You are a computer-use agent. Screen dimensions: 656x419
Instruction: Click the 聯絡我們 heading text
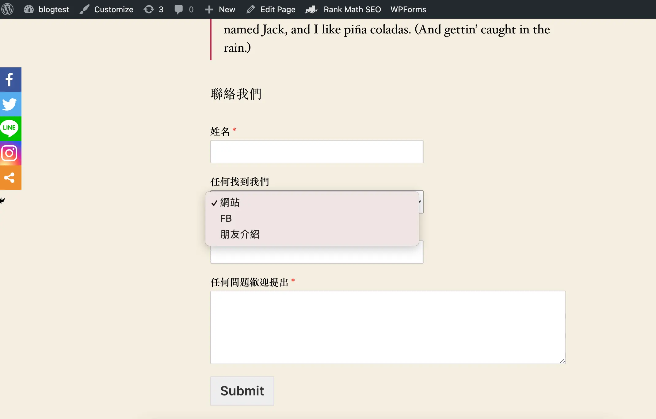click(x=236, y=94)
